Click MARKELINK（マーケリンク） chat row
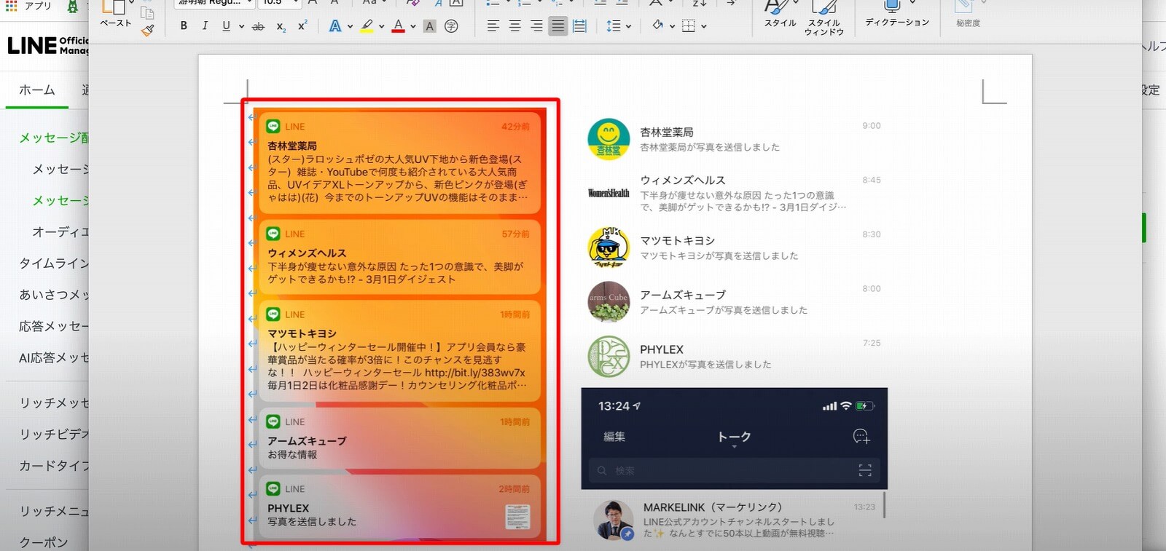The width and height of the screenshot is (1166, 551). (x=735, y=520)
